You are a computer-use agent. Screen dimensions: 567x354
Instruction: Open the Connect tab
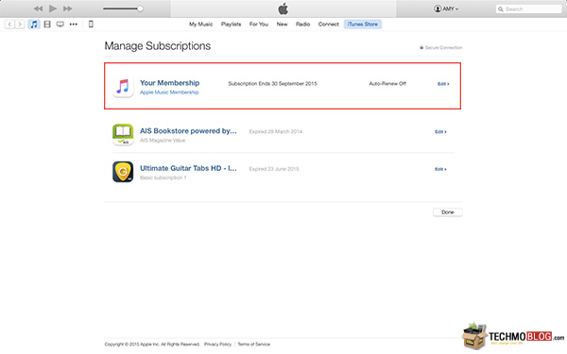coord(328,25)
